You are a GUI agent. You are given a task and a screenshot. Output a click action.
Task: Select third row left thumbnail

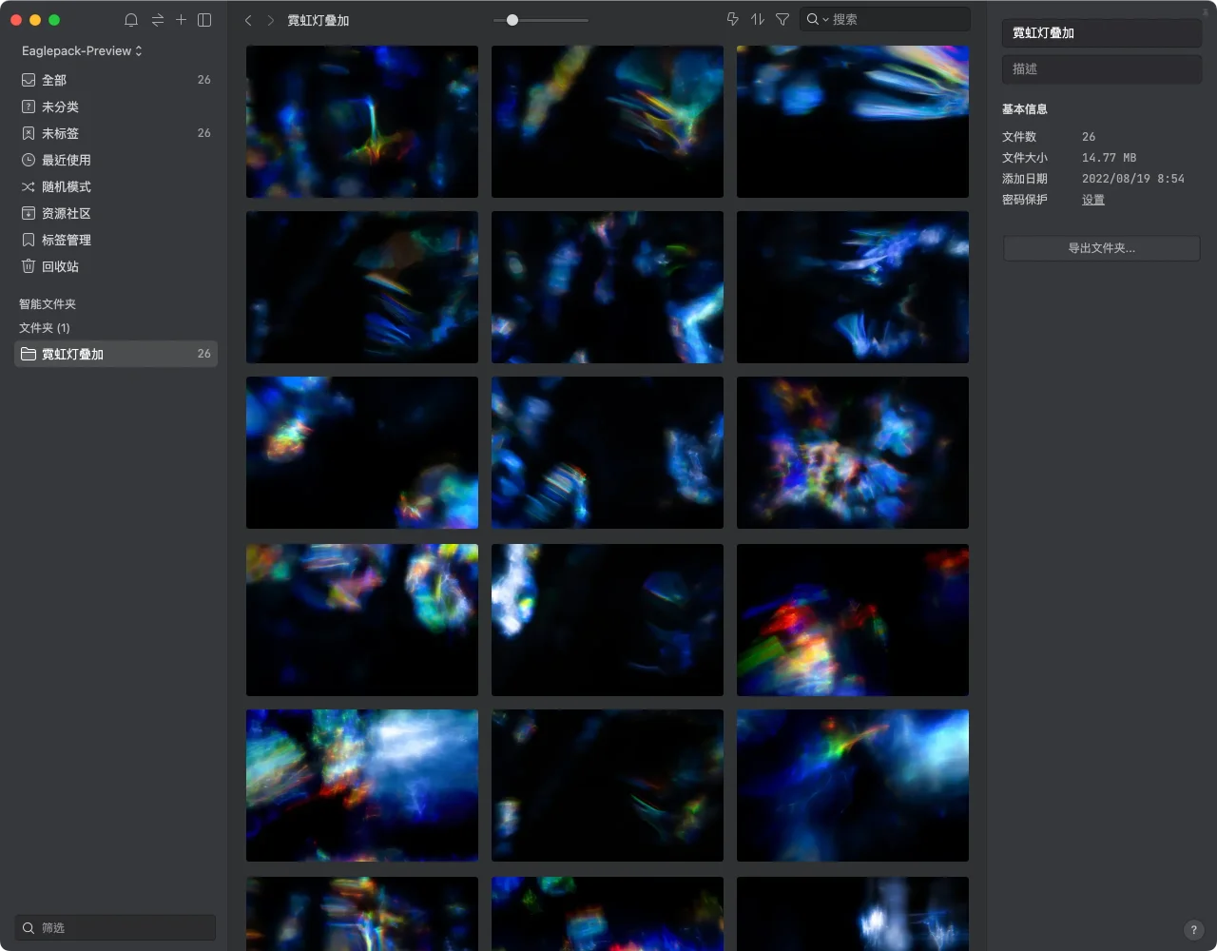[362, 453]
